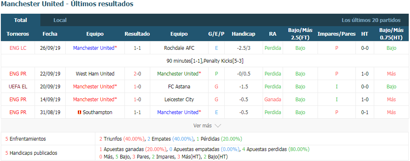Open Rochdale AFC team link
The height and width of the screenshot is (161, 410).
pyautogui.click(x=179, y=48)
